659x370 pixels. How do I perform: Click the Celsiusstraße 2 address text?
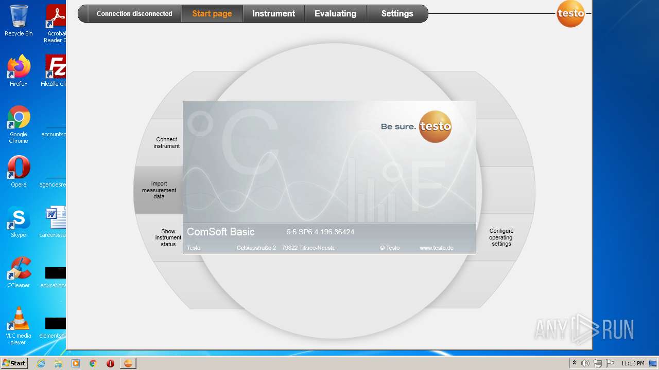pos(256,248)
